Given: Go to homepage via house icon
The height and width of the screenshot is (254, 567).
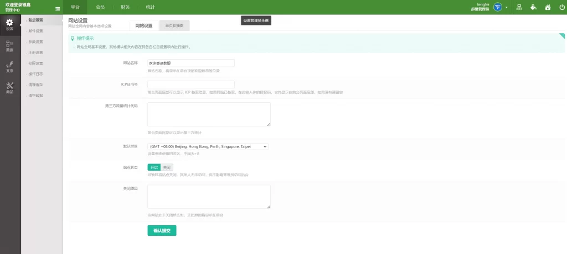Looking at the screenshot, I should 548,7.
